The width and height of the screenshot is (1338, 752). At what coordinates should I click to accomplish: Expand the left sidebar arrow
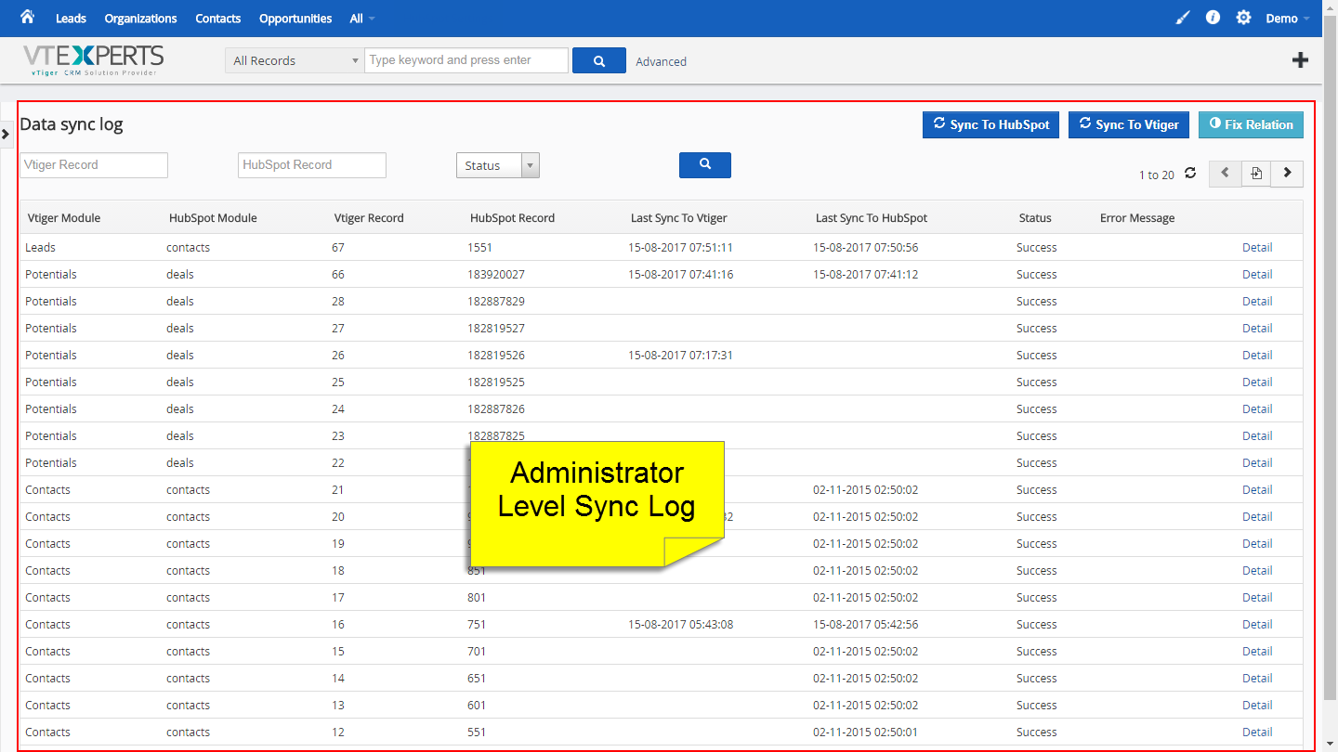(6, 134)
